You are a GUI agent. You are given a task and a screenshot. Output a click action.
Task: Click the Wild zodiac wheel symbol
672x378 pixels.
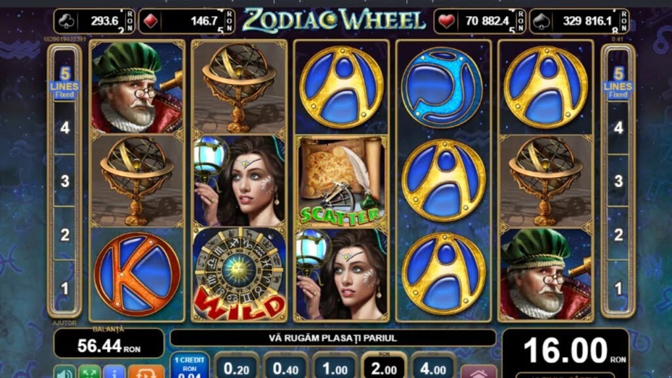point(239,274)
